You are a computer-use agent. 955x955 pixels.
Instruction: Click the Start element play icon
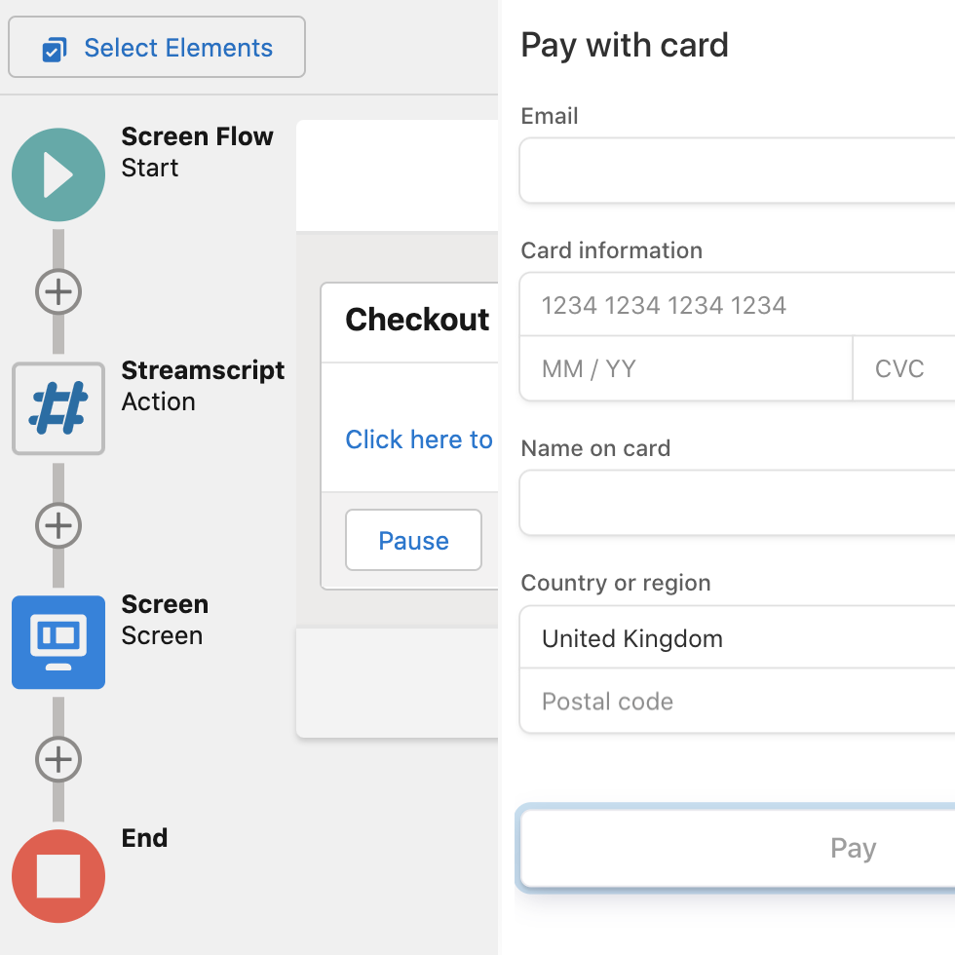tap(58, 174)
